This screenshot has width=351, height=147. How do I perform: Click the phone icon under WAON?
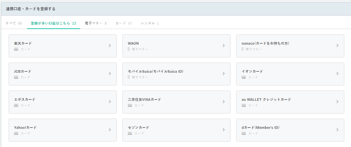coord(129,49)
